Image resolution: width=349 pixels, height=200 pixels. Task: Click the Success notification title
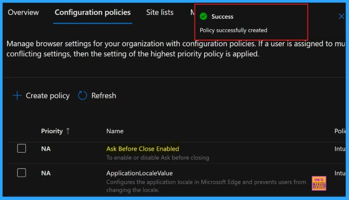(x=222, y=17)
